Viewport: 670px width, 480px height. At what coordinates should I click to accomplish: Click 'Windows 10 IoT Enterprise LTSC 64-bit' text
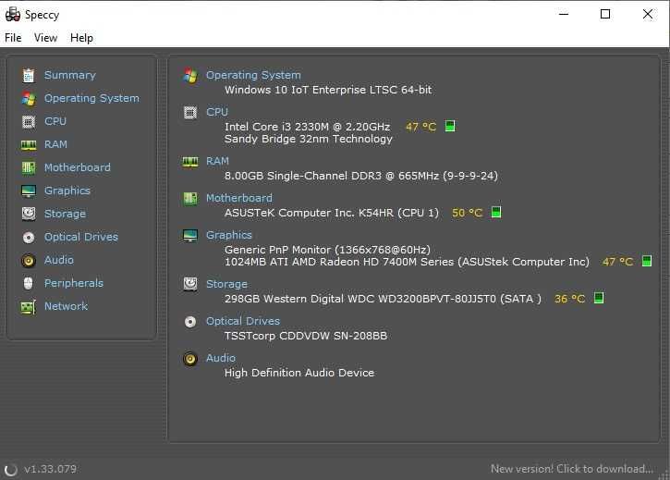click(328, 90)
